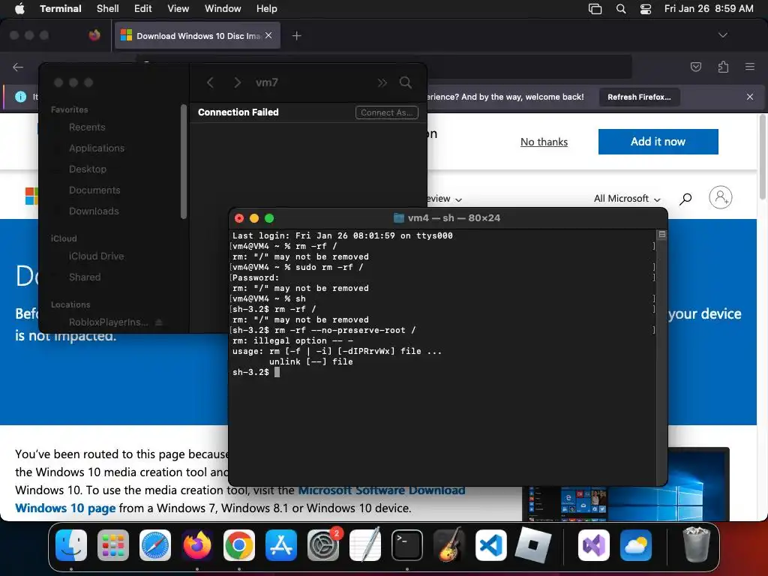Image resolution: width=768 pixels, height=576 pixels.
Task: Open a new Firefox tab
Action: pyautogui.click(x=296, y=36)
